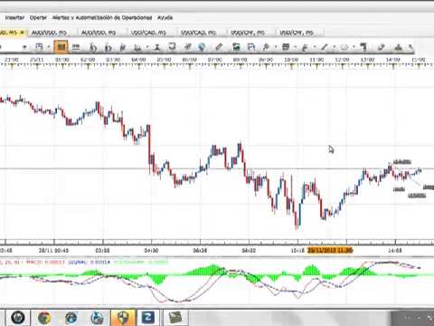Open the Operar menu

(38, 18)
